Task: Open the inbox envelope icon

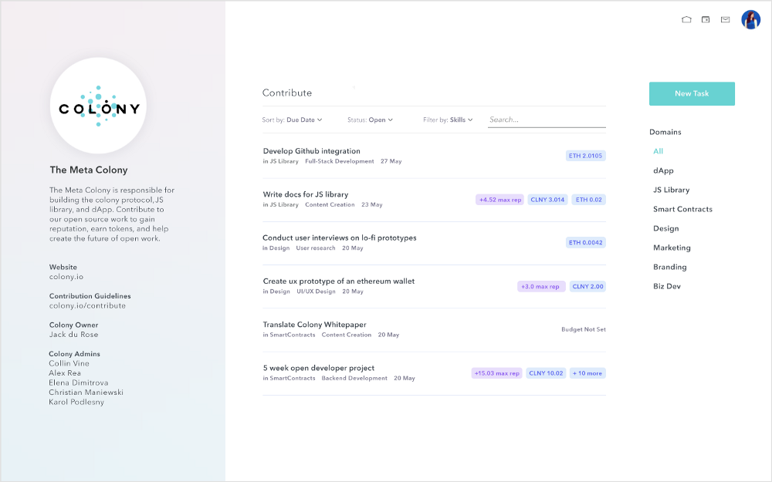Action: point(725,20)
